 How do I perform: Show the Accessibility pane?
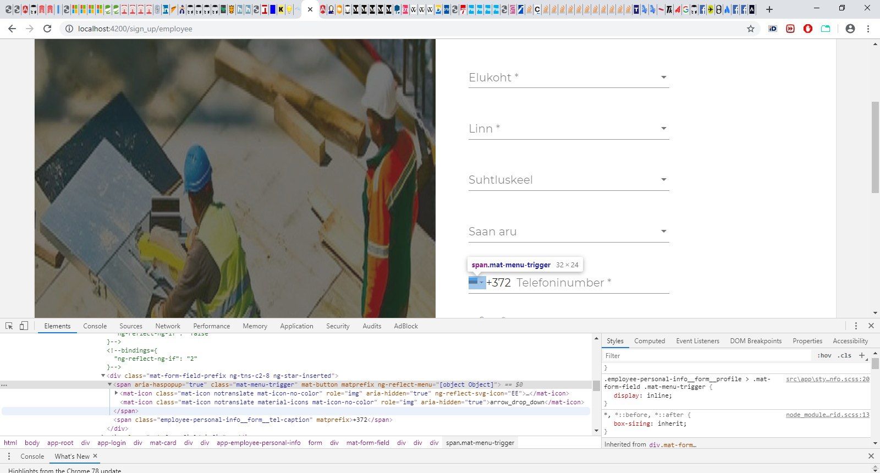(x=850, y=341)
